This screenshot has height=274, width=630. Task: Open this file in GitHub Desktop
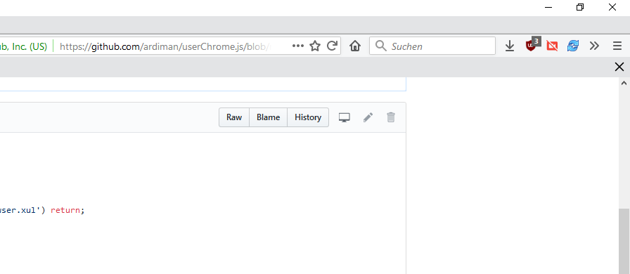(x=345, y=117)
